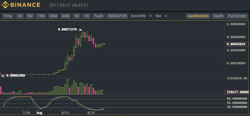Select the 1D interval

pyautogui.click(x=77, y=16)
